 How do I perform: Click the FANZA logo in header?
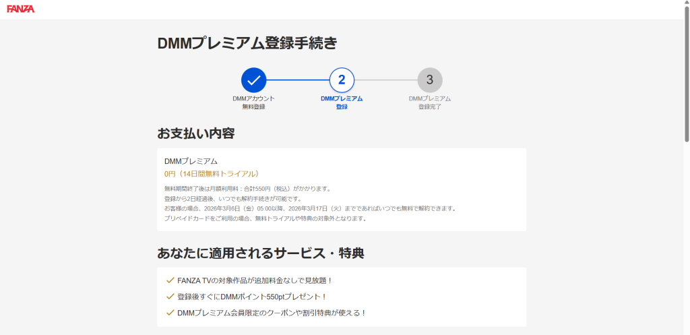click(x=21, y=9)
